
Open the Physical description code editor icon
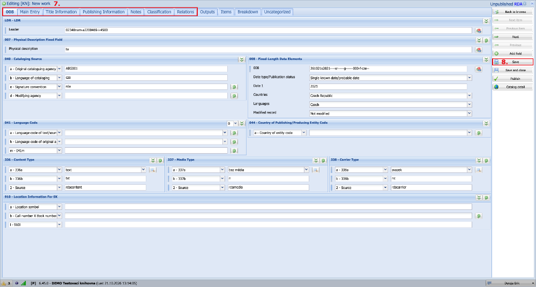tap(479, 50)
